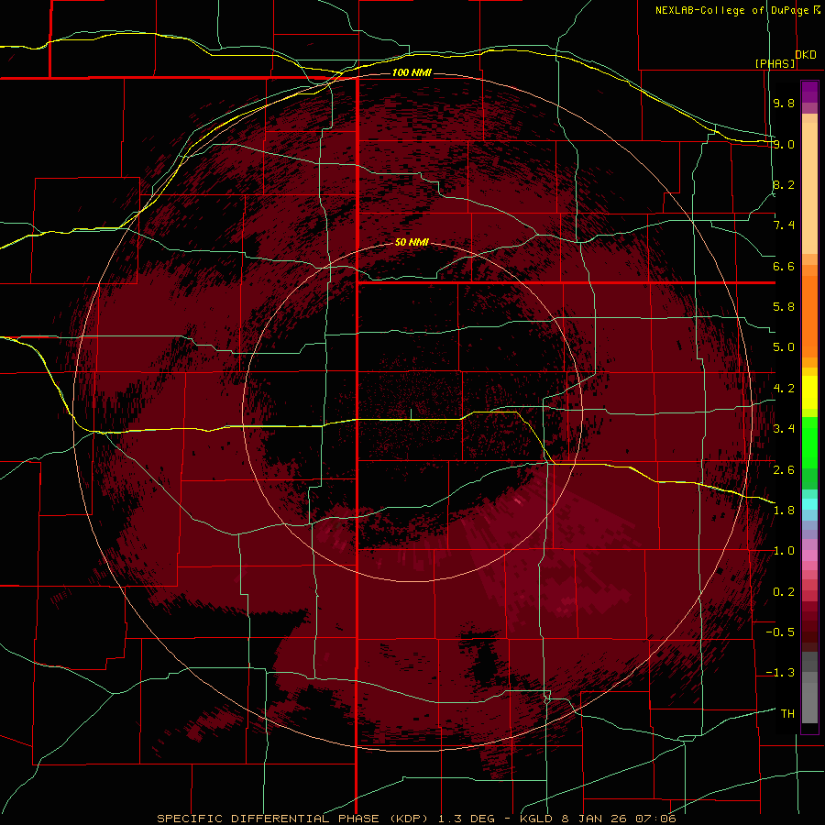Viewport: 825px width, 825px height.
Task: Click the 1.0 value on the legend
Action: (x=784, y=551)
